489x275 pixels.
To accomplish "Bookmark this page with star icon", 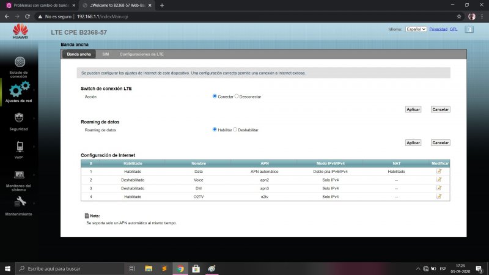I will click(x=459, y=16).
